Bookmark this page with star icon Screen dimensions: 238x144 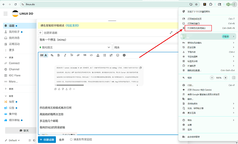196,4
